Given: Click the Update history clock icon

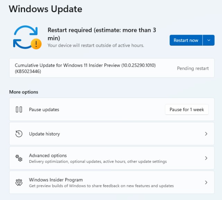Looking at the screenshot, I should [19, 134].
